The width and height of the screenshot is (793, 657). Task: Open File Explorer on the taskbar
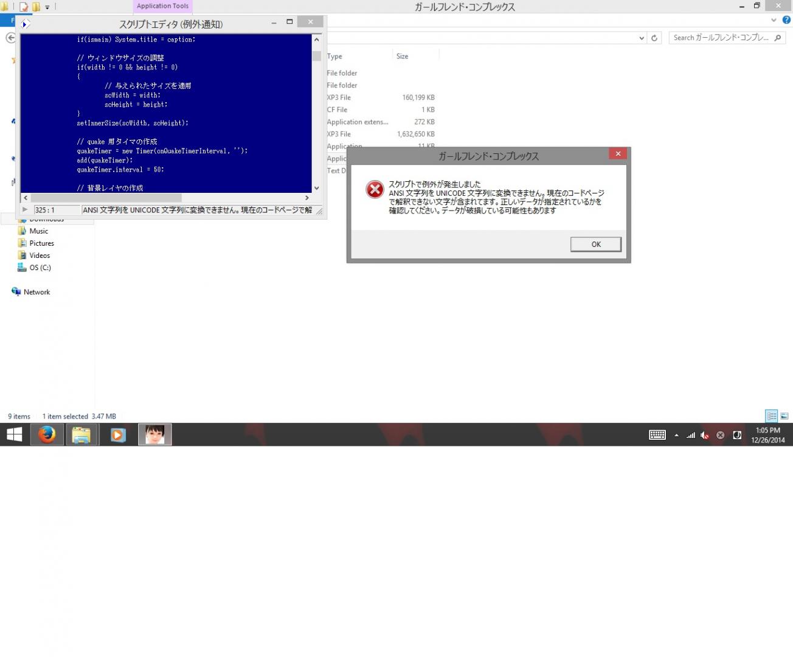pyautogui.click(x=81, y=435)
